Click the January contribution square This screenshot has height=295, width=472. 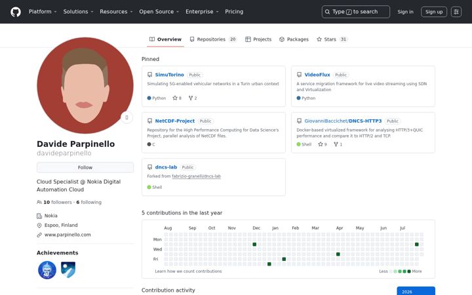pos(284,259)
